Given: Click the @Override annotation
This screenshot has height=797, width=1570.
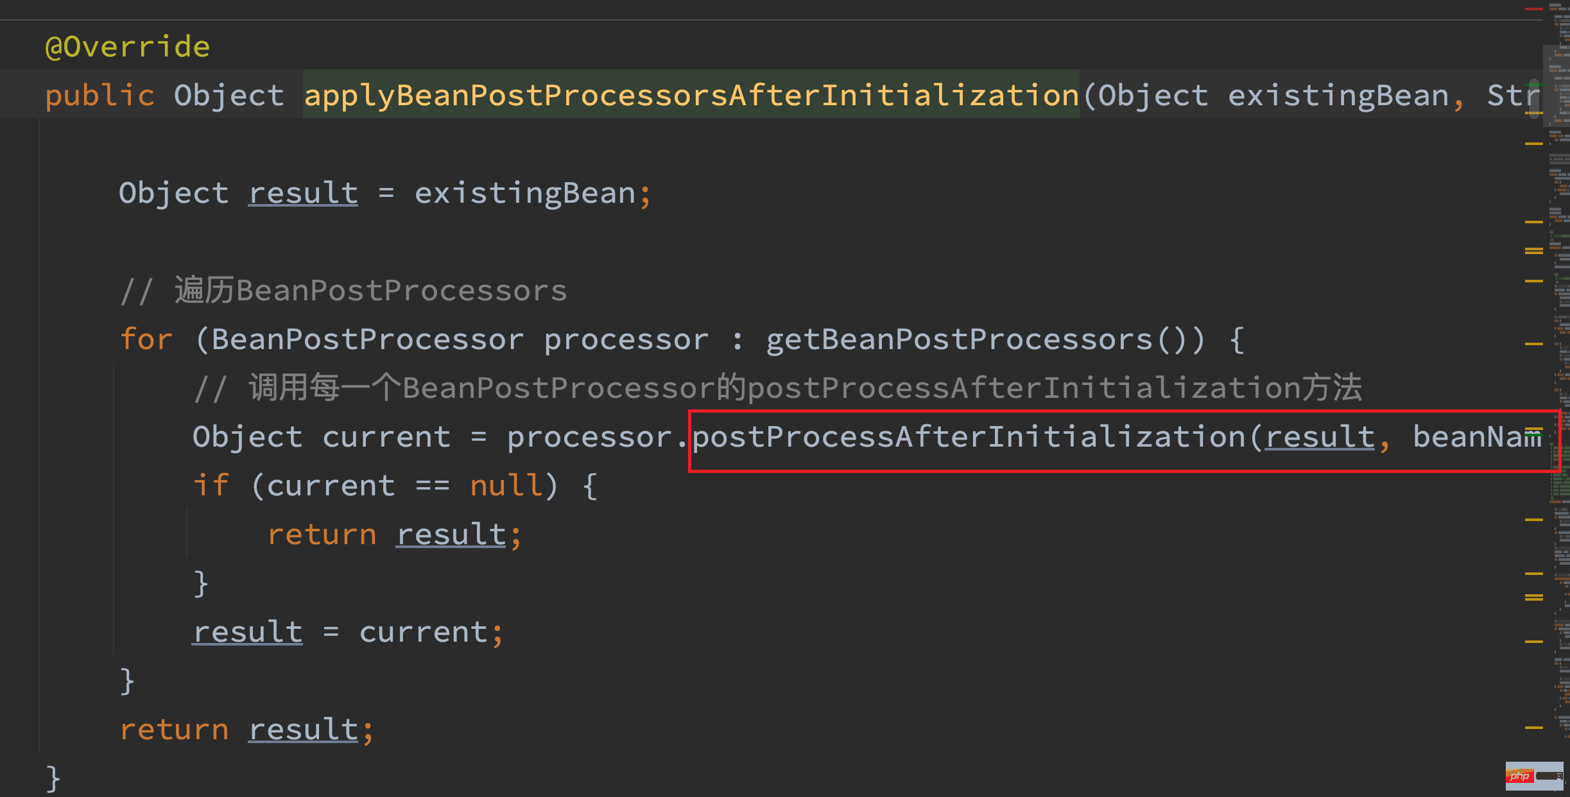Looking at the screenshot, I should pos(128,47).
